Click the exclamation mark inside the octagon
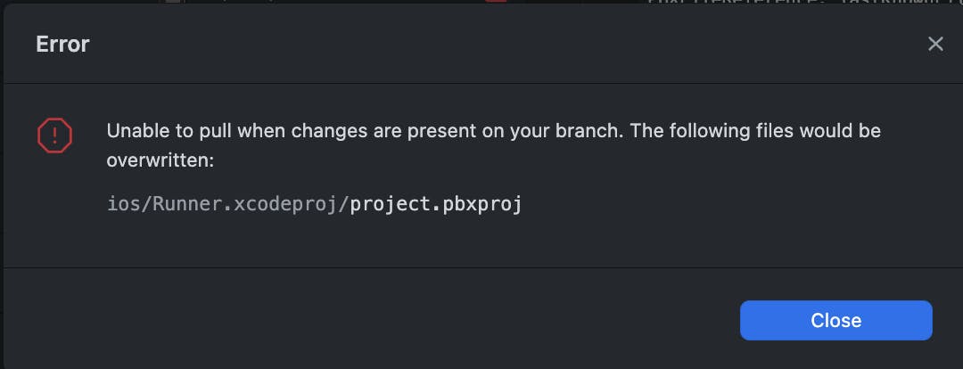The image size is (963, 369). click(54, 135)
